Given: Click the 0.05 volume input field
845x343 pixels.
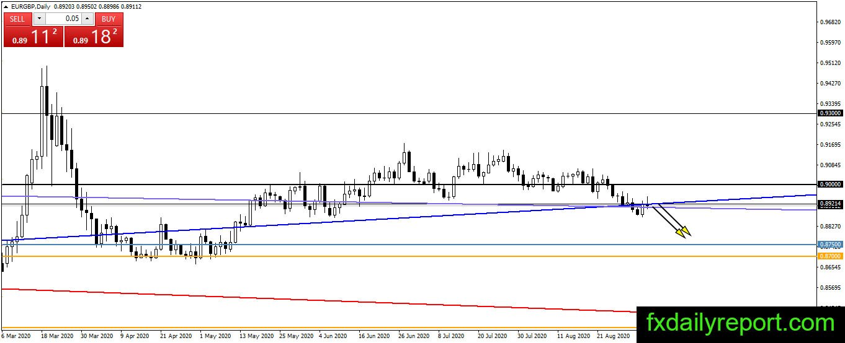Looking at the screenshot, I should pos(63,19).
